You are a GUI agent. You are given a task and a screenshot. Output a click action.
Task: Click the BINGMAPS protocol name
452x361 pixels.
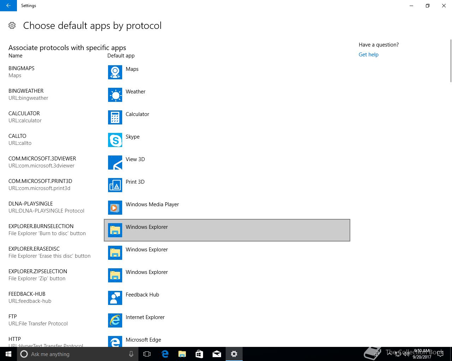(x=22, y=68)
